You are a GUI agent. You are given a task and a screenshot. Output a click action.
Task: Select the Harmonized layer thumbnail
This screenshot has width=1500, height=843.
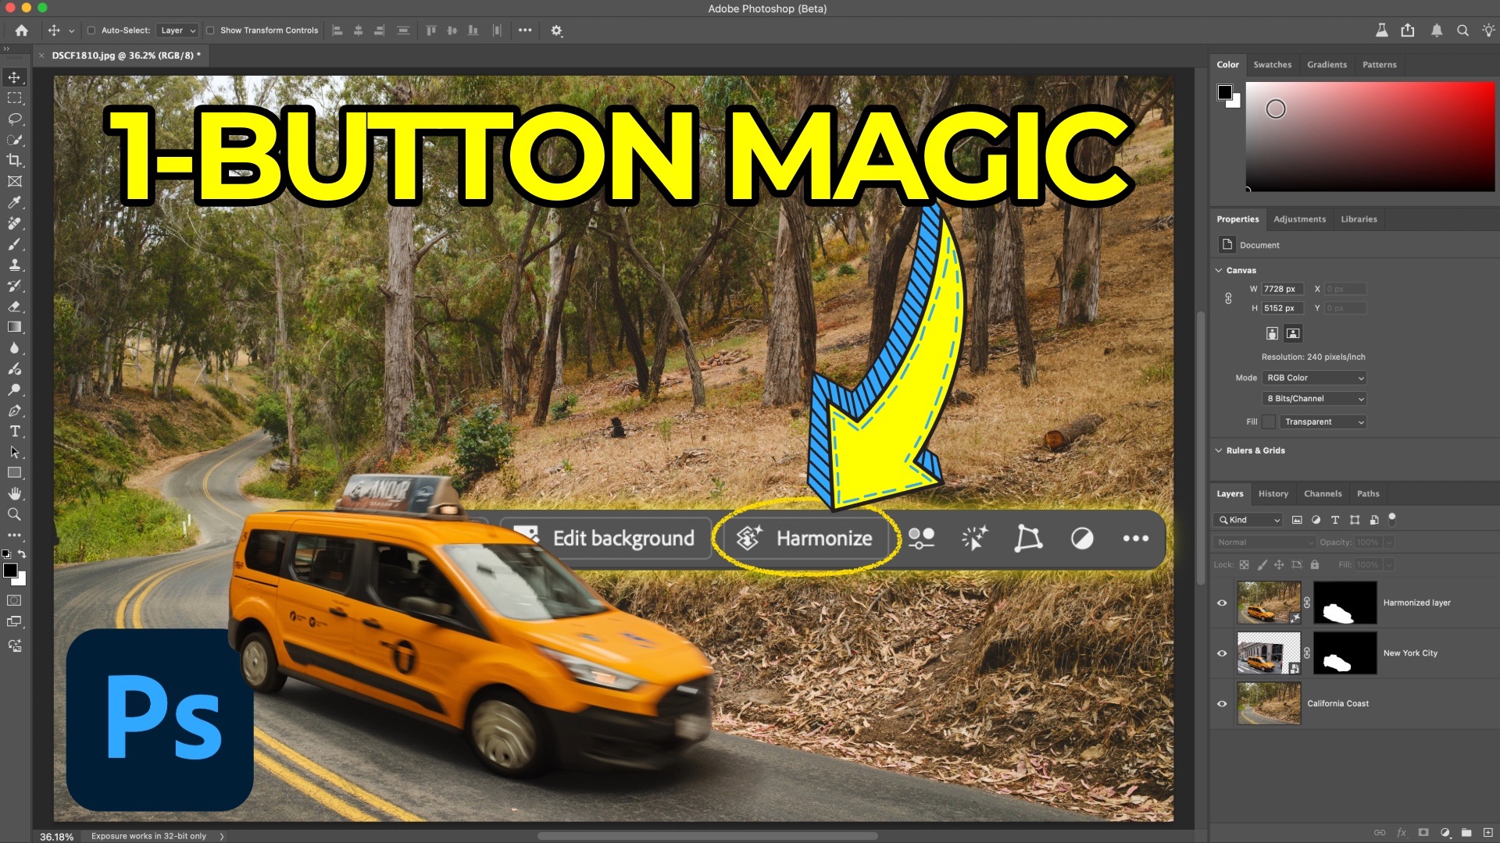(x=1269, y=603)
